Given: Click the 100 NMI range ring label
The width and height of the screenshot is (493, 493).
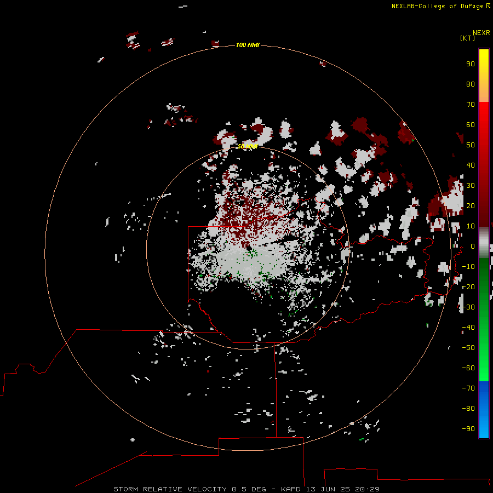Looking at the screenshot, I should [248, 45].
